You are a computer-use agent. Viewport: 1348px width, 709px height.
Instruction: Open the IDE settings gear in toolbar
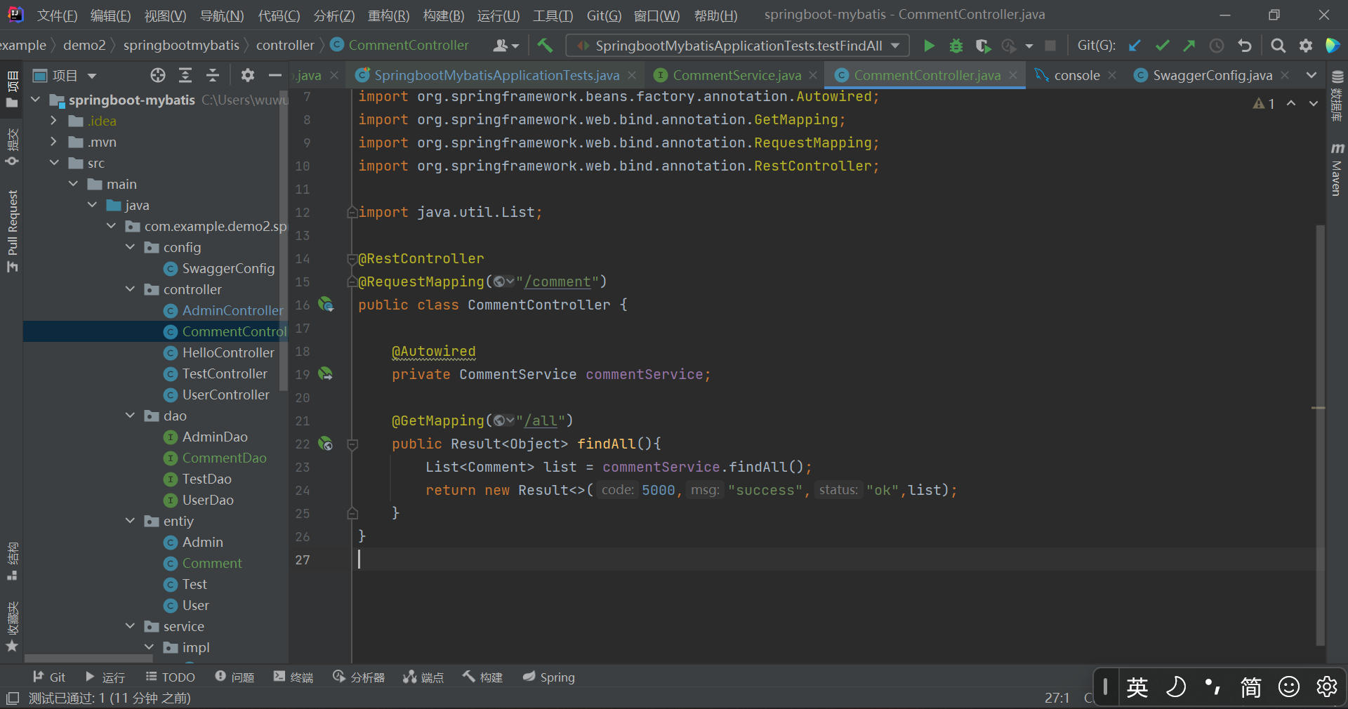click(x=1305, y=46)
